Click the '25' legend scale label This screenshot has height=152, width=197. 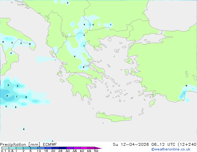60,151
